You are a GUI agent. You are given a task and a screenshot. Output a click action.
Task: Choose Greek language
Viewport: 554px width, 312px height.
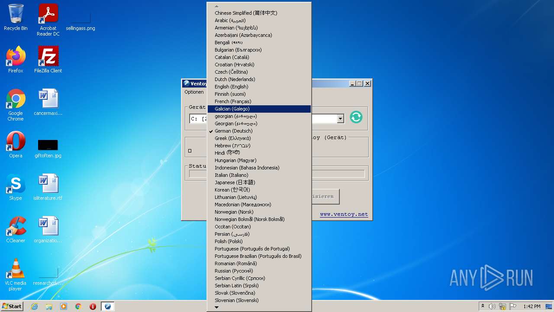tap(259, 138)
